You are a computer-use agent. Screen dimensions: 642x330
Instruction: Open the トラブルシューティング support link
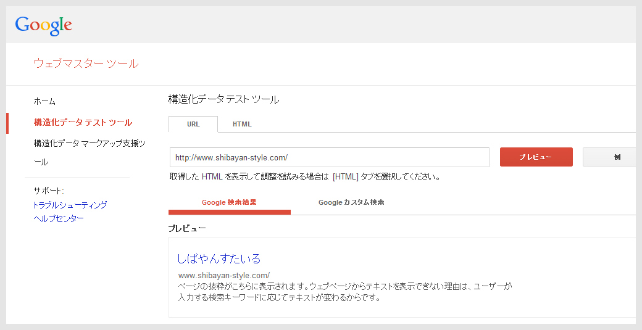click(x=70, y=205)
